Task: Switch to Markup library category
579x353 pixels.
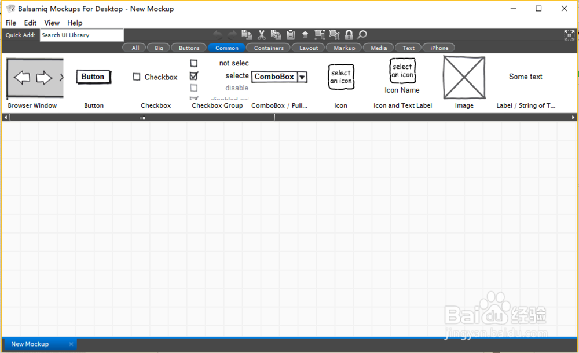Action: point(344,48)
